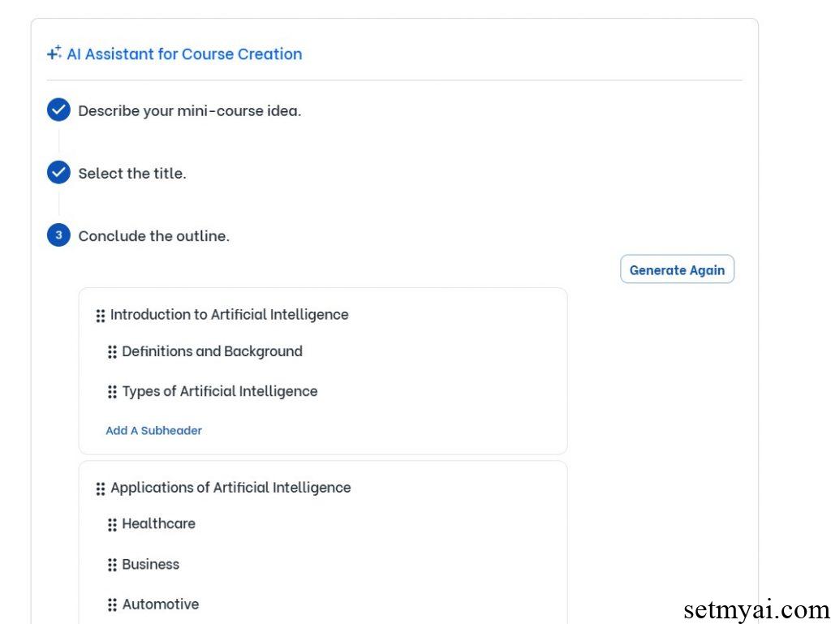Select the Types of Artificial Intelligence subheader text
The width and height of the screenshot is (831, 624).
(x=220, y=391)
